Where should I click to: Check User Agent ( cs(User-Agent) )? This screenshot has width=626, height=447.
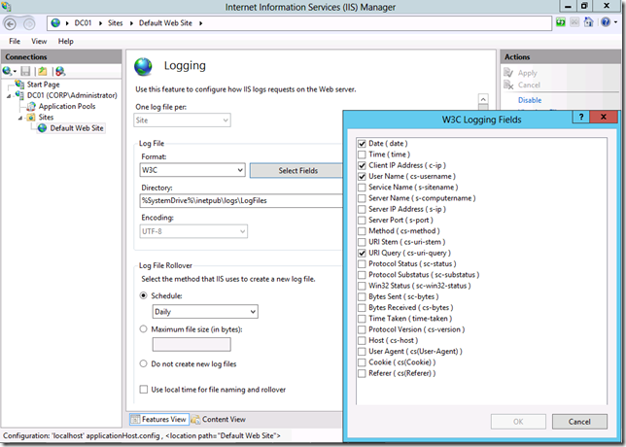[x=362, y=352]
